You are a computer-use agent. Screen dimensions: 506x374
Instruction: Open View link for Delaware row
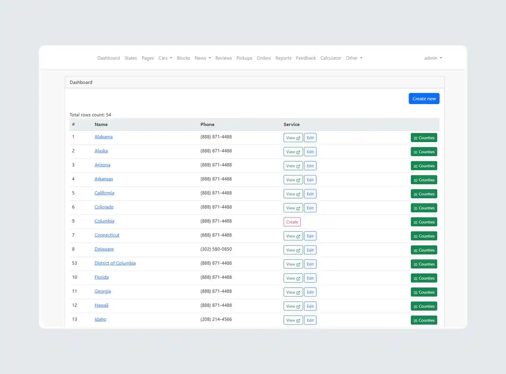pos(293,250)
